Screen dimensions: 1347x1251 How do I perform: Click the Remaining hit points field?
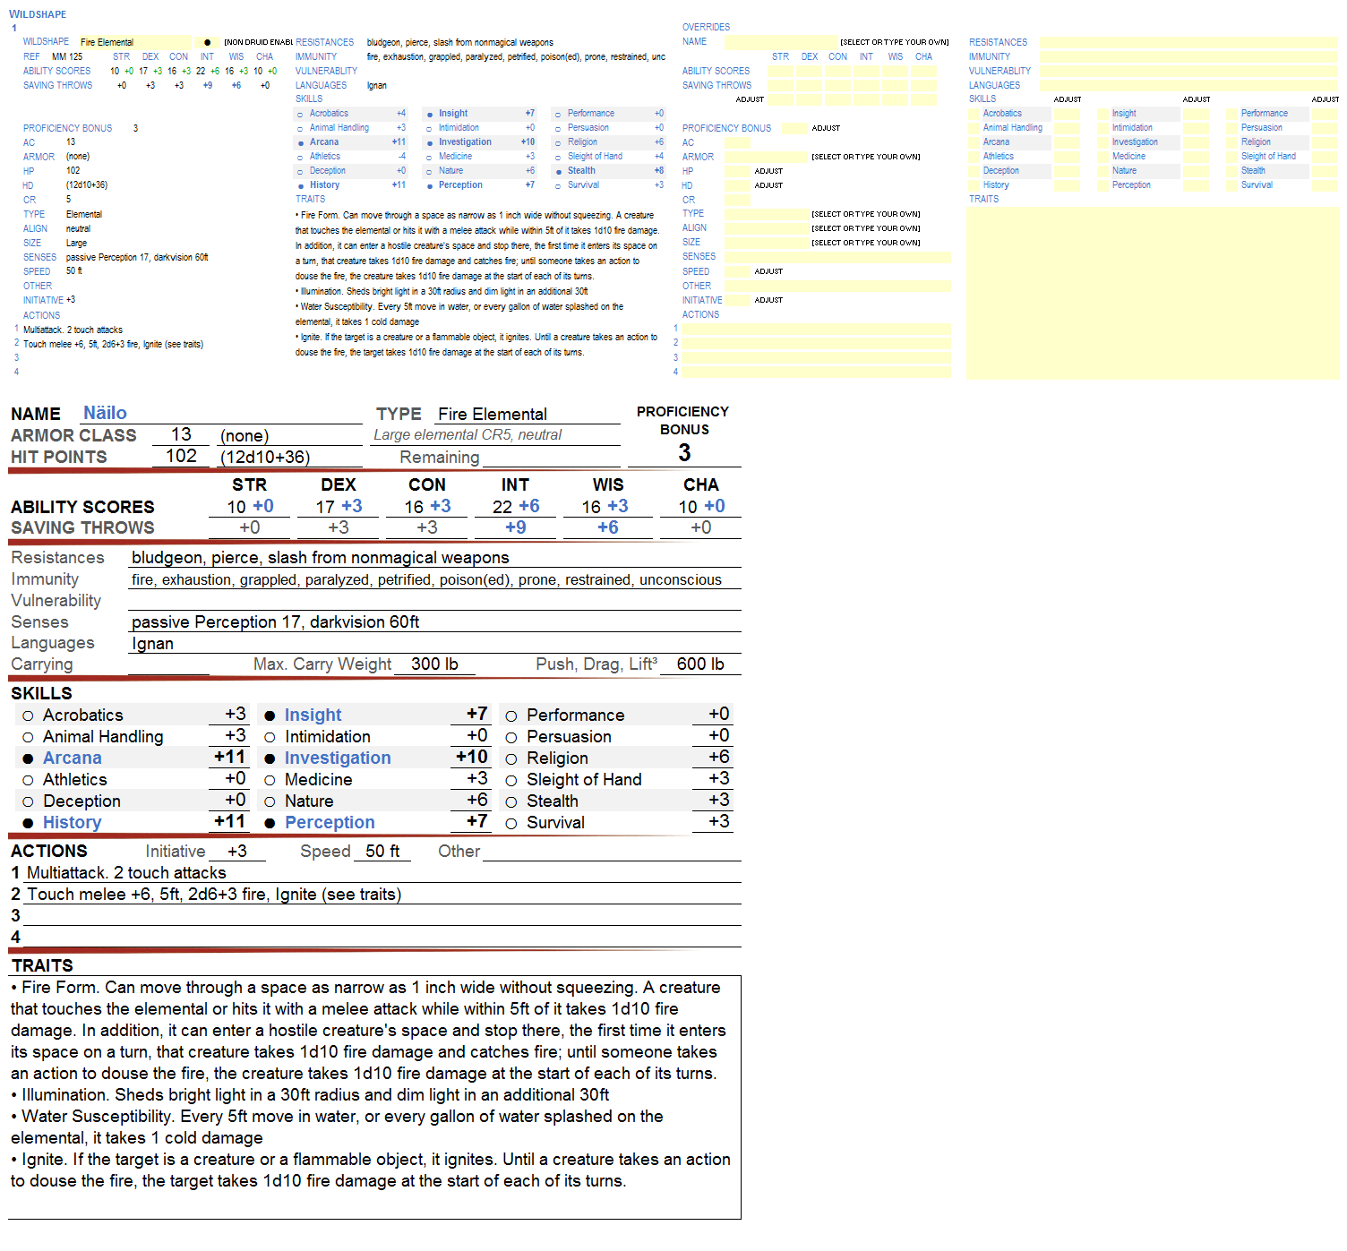[551, 458]
